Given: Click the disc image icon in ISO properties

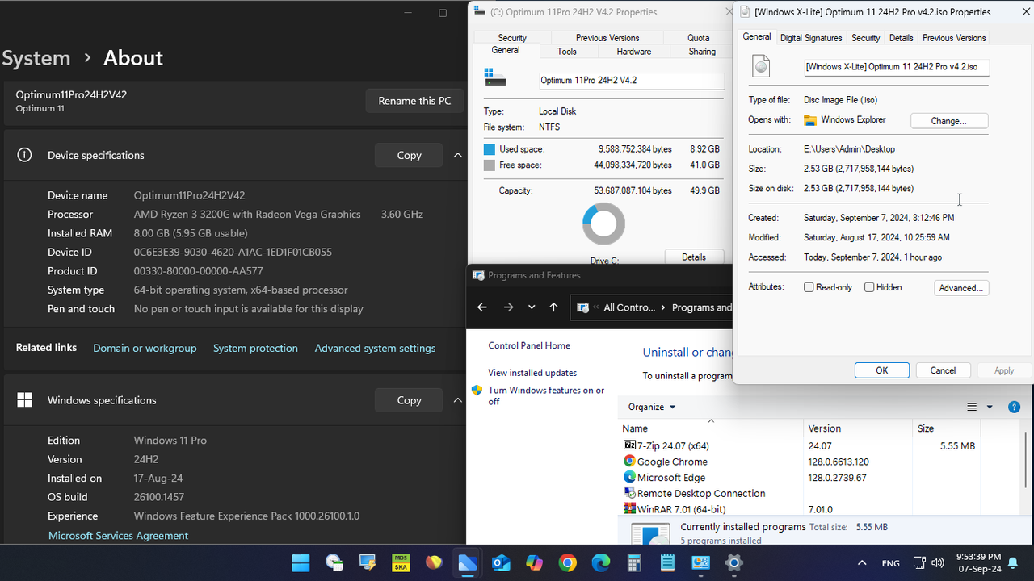Looking at the screenshot, I should click(759, 66).
